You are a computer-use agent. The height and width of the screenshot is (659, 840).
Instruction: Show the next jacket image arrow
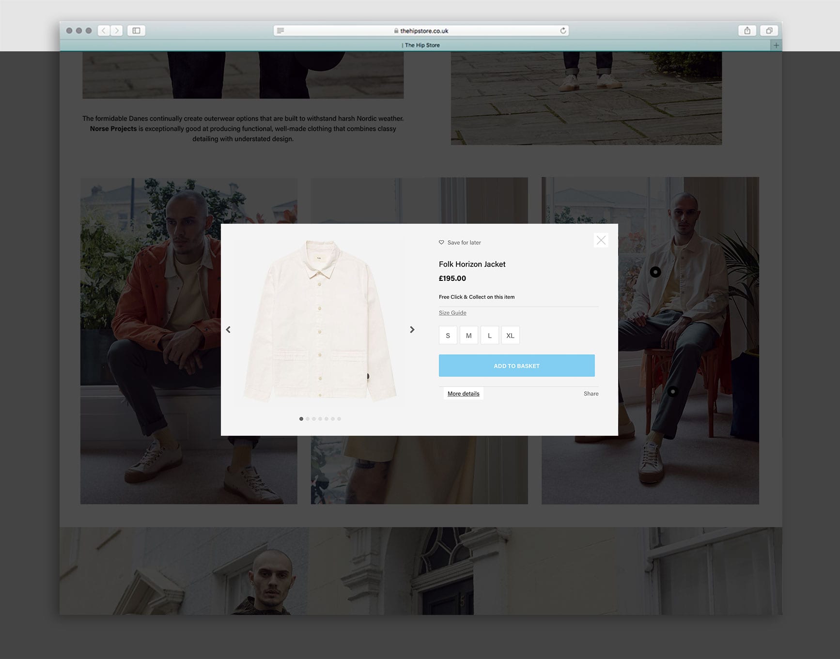tap(412, 330)
